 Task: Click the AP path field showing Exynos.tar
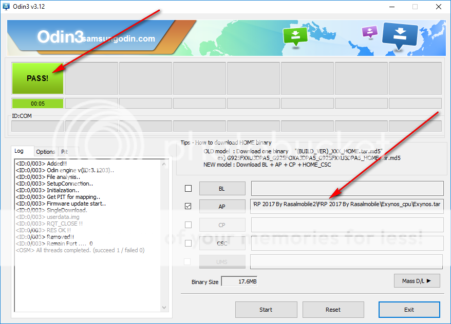pos(347,206)
